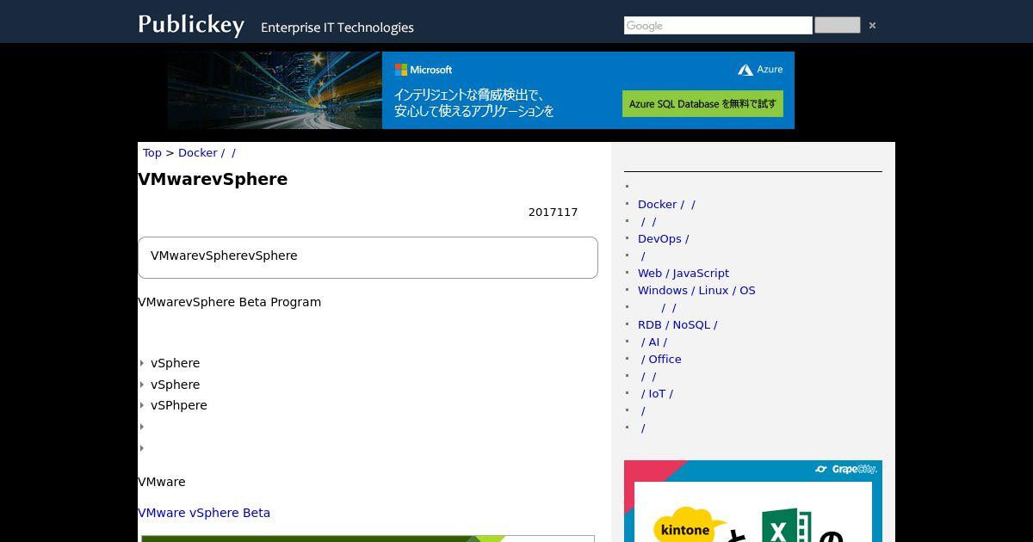Open the Microsoft Azure banner ad
This screenshot has height=542, width=1033.
coord(481,90)
